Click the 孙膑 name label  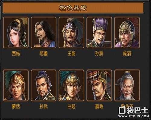(99, 54)
